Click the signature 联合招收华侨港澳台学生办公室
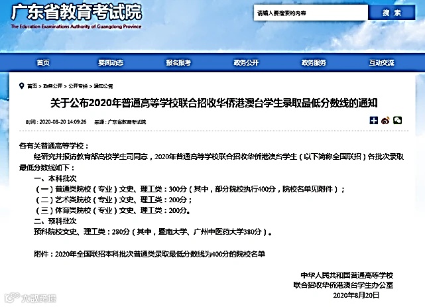The image size is (425, 307). (x=343, y=285)
